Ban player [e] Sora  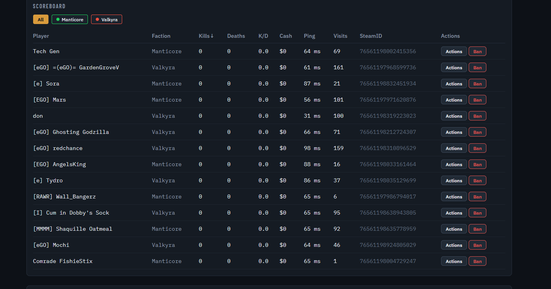tap(477, 84)
